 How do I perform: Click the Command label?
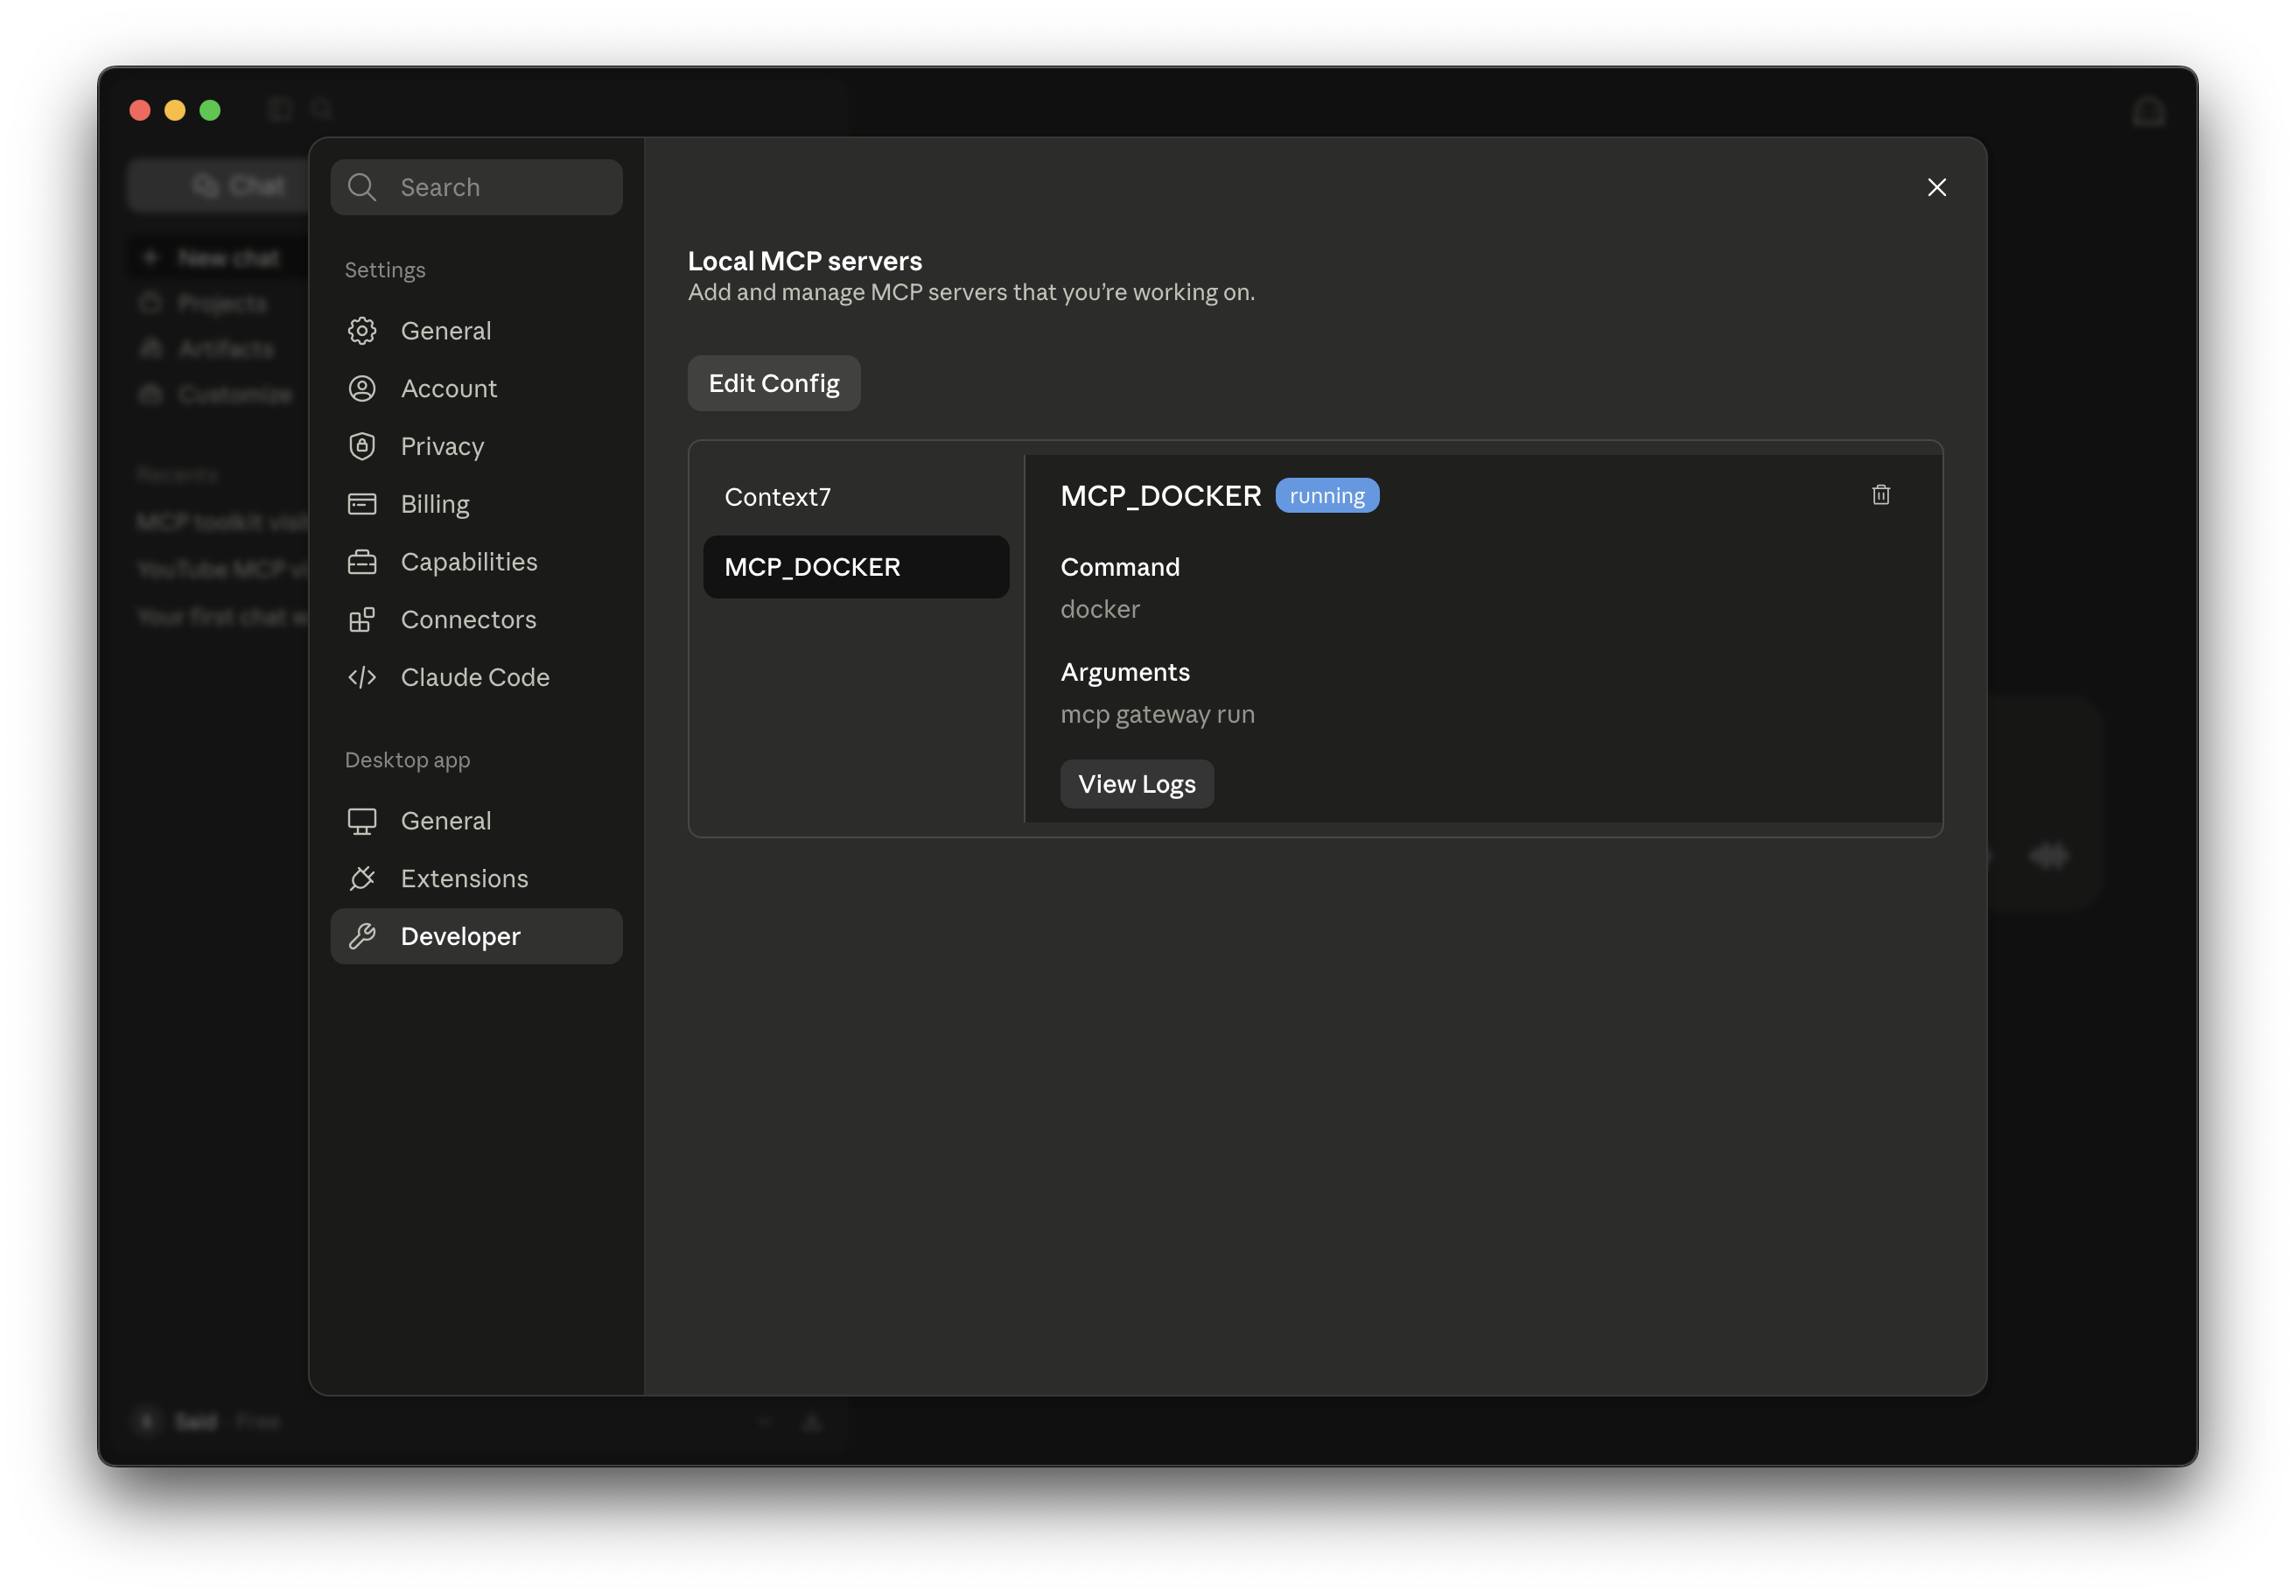(x=1120, y=567)
